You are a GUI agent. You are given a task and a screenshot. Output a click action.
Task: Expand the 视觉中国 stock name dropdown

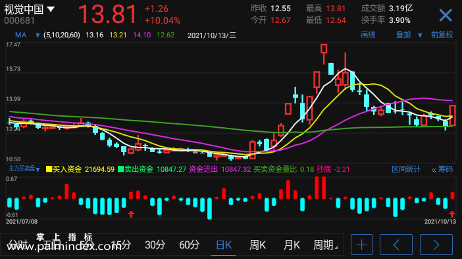point(51,9)
